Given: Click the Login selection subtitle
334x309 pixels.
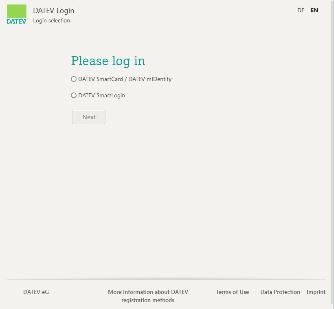Looking at the screenshot, I should tap(51, 20).
